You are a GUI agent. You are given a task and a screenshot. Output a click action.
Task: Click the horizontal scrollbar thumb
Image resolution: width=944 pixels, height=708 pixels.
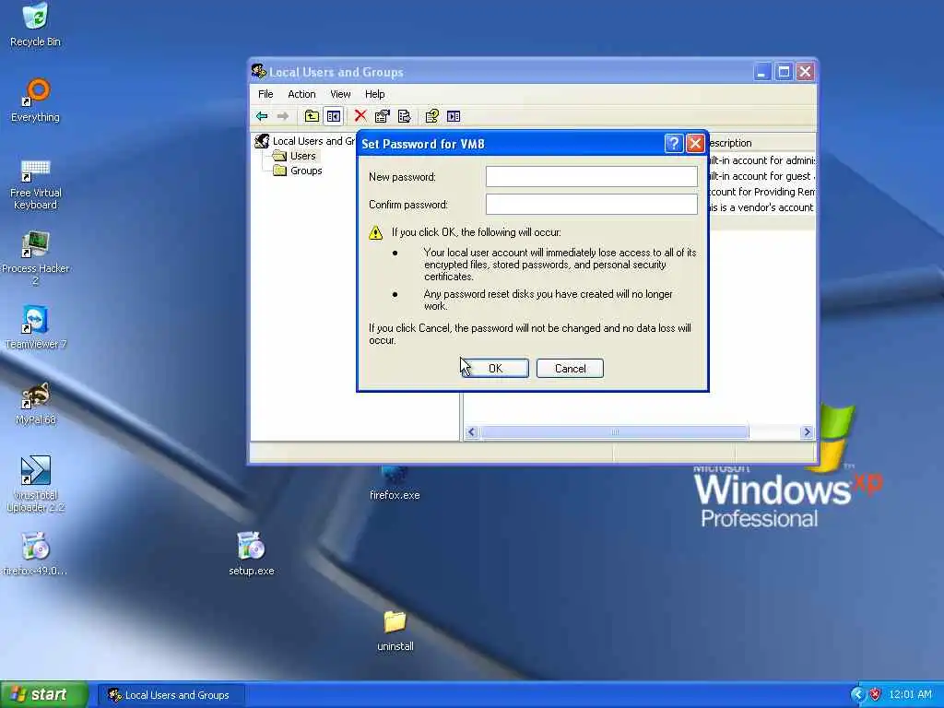(x=614, y=431)
